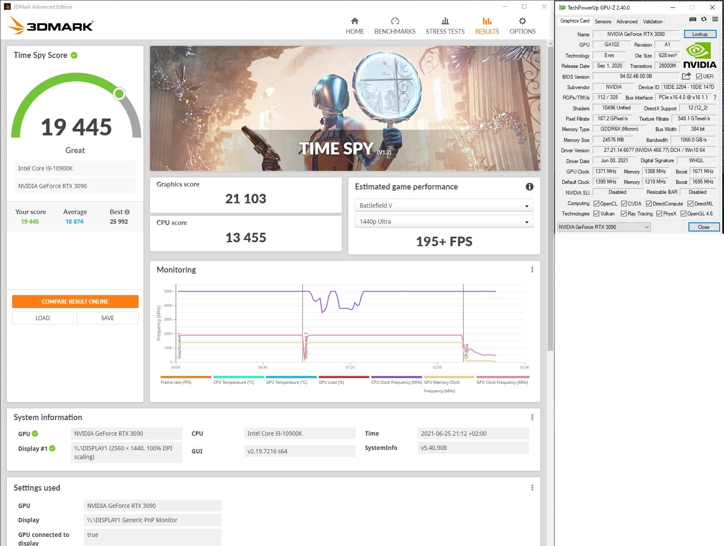The width and height of the screenshot is (724, 546).
Task: Open the Battlefield V game dropdown
Action: [x=444, y=206]
